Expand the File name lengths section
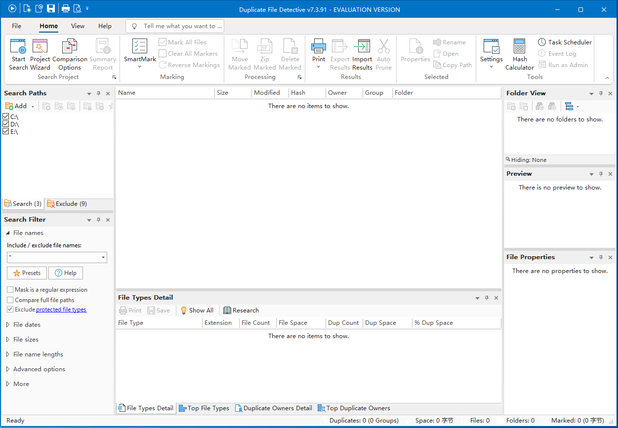The image size is (618, 428). 8,354
